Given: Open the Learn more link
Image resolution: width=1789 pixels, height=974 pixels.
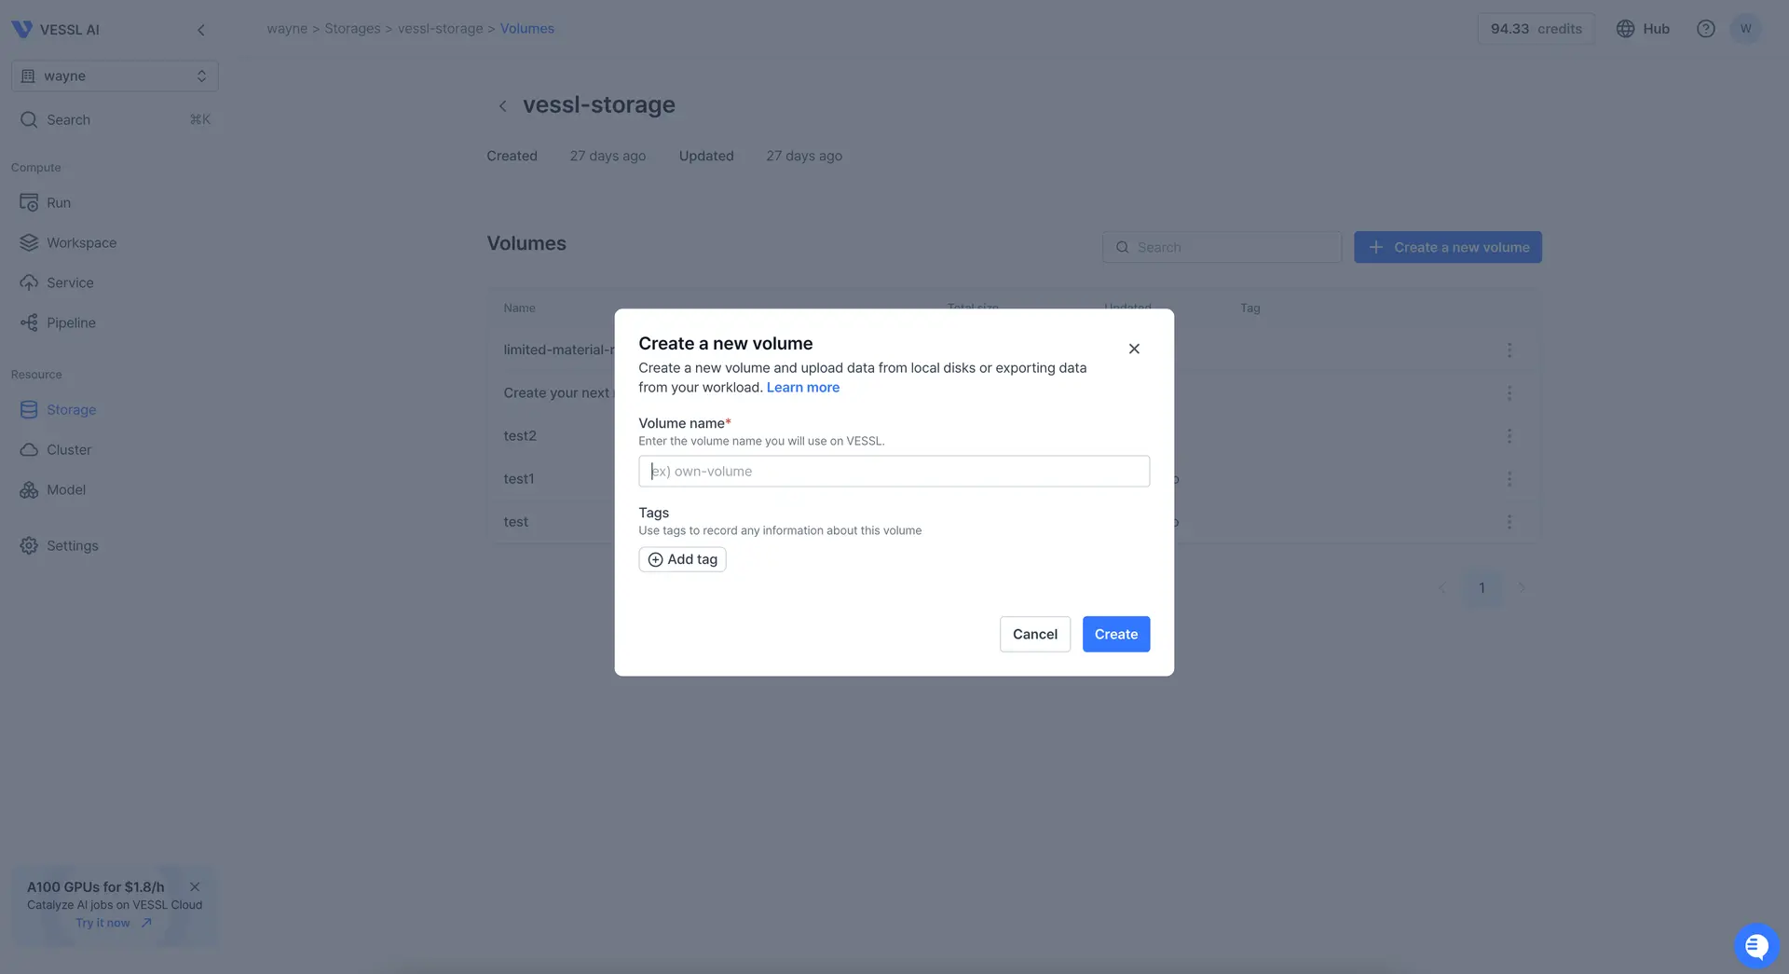Looking at the screenshot, I should [803, 388].
